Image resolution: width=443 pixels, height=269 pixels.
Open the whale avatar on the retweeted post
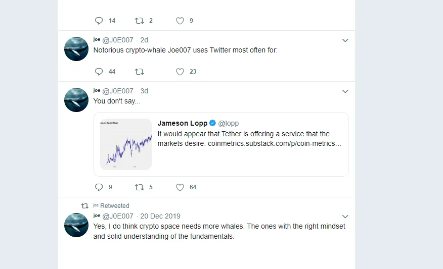coord(76,225)
